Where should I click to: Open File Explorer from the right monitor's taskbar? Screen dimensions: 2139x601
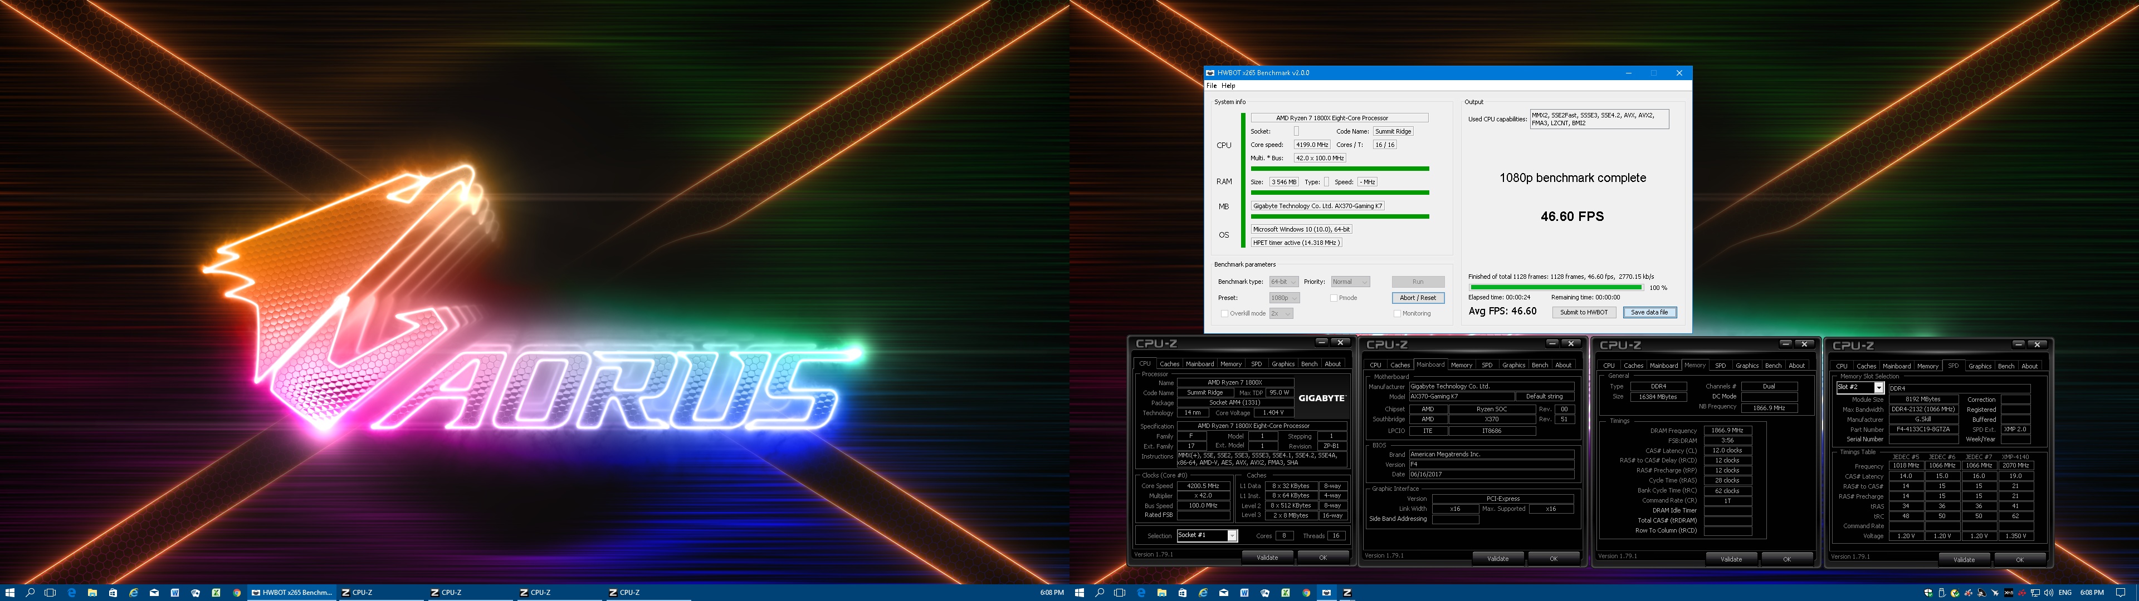(1161, 593)
